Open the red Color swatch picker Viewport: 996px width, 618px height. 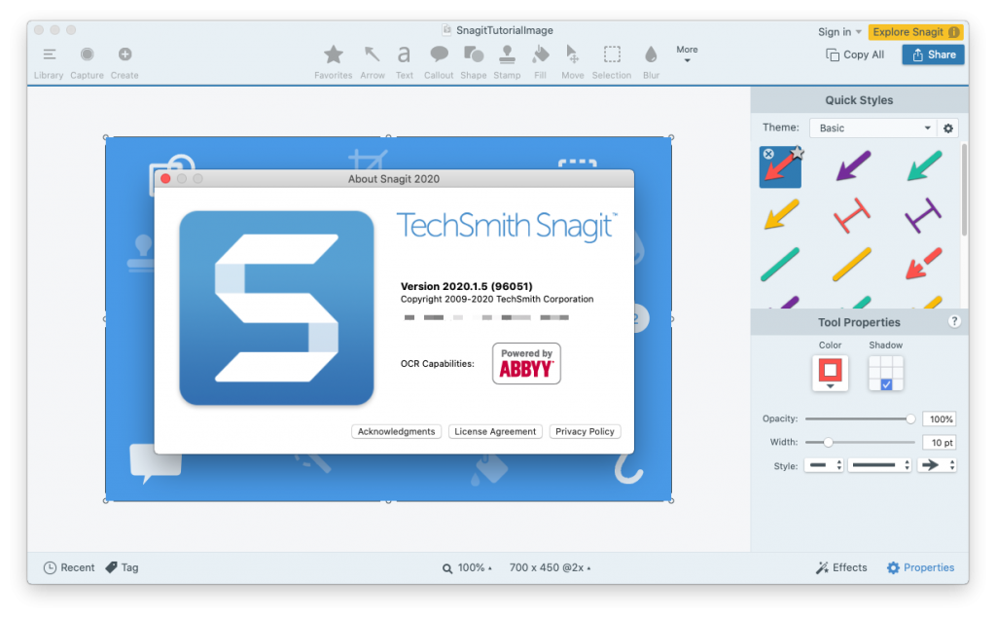coord(831,373)
